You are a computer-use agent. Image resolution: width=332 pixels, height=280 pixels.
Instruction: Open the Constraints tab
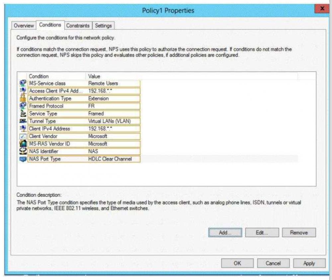click(78, 26)
